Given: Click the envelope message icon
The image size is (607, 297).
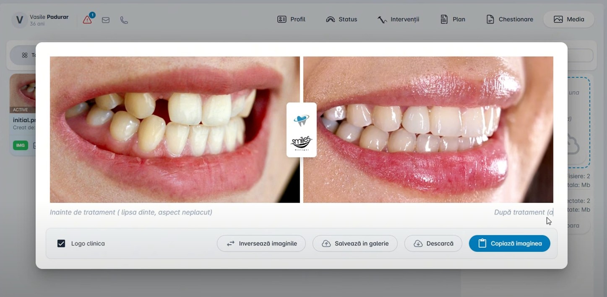Looking at the screenshot, I should (106, 19).
